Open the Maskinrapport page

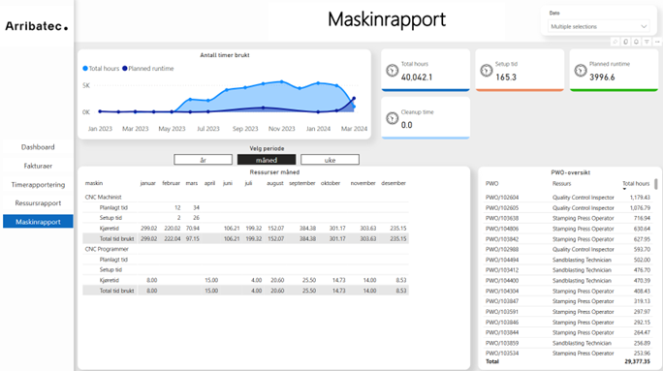pos(38,222)
